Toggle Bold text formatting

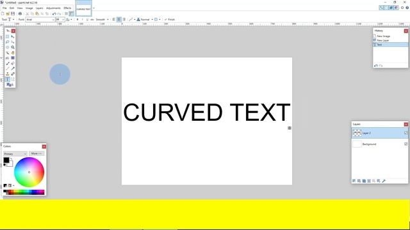(x=78, y=20)
